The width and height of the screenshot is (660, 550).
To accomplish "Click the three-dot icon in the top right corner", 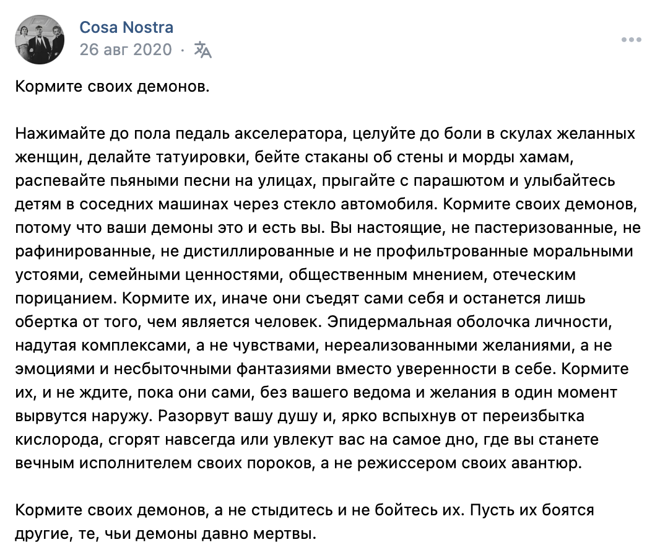I will coord(632,38).
